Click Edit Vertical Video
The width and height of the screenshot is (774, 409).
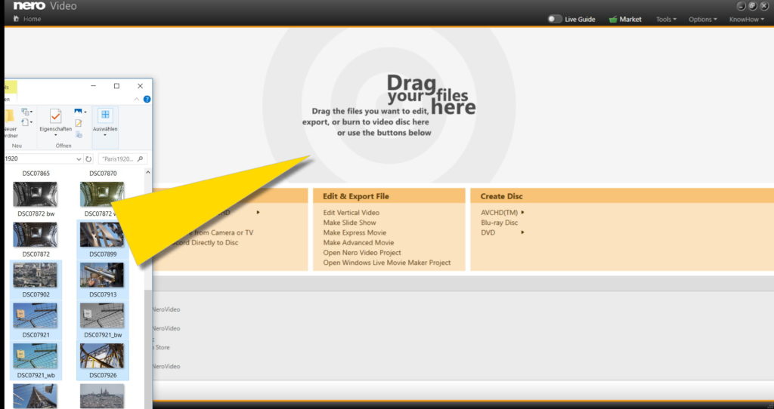(351, 212)
